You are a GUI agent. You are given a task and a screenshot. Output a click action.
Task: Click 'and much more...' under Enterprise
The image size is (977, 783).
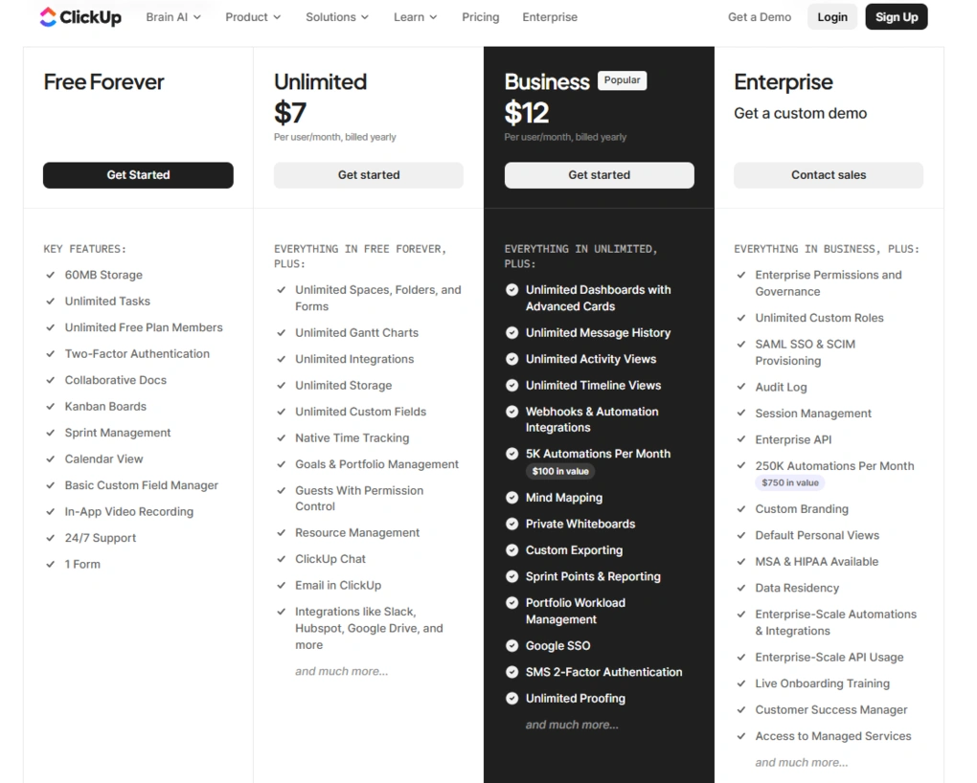pos(802,763)
